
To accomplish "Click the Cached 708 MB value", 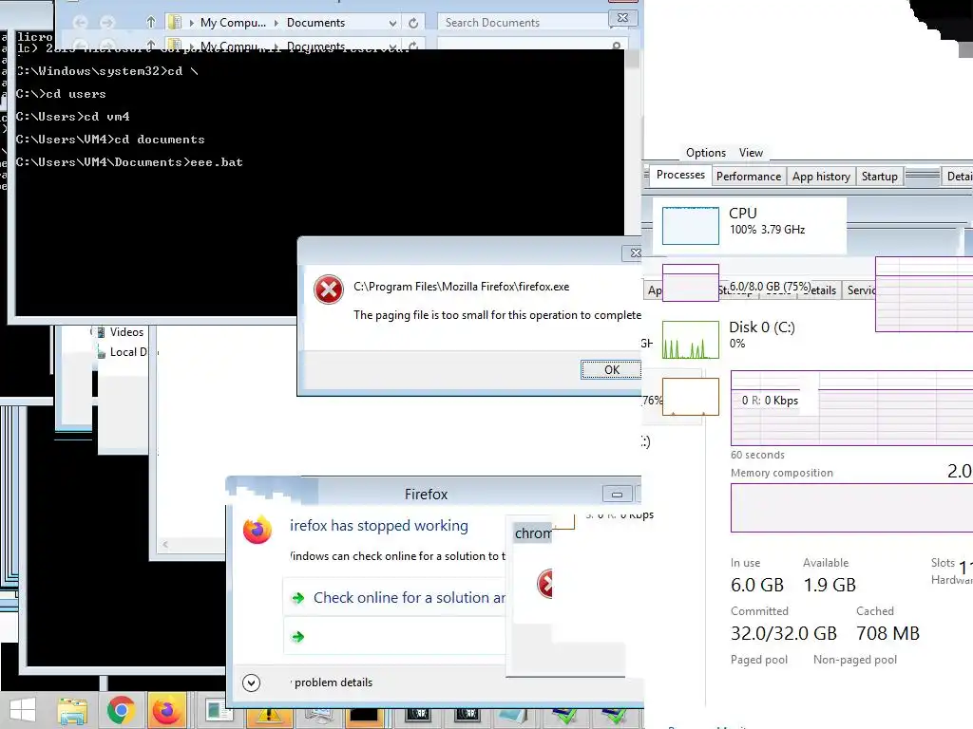I will click(887, 633).
